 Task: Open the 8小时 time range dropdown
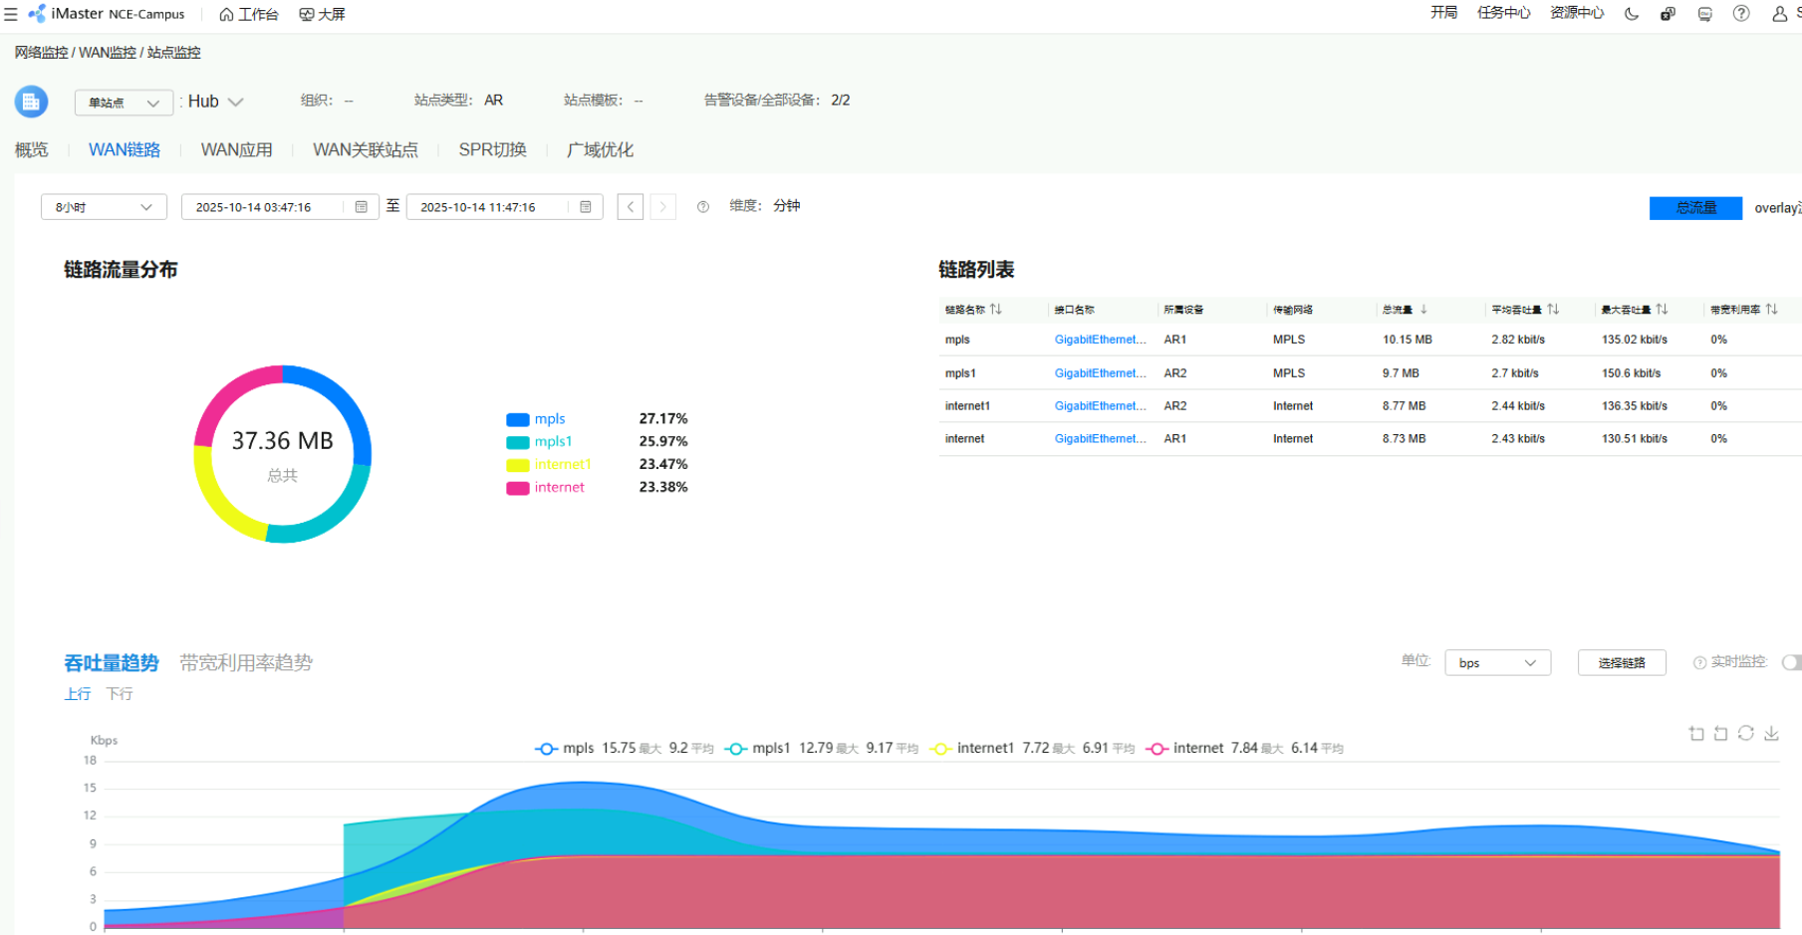click(104, 207)
